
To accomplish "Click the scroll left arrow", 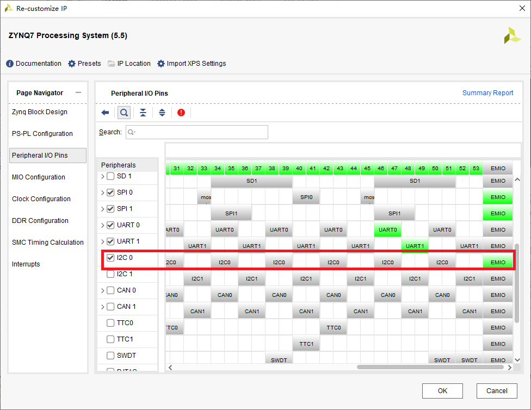I will [170, 368].
